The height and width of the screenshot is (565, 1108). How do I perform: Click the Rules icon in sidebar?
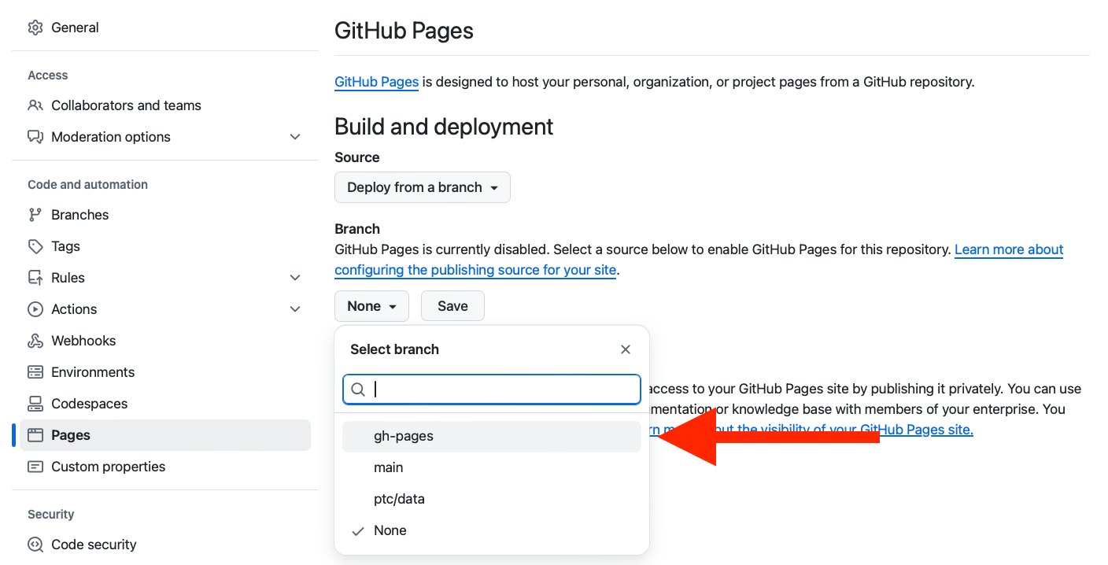tap(35, 278)
